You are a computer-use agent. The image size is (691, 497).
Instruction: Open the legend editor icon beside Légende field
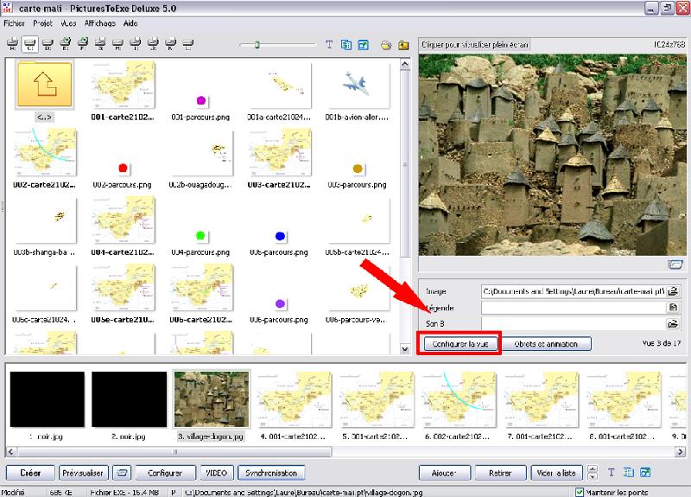tap(673, 308)
